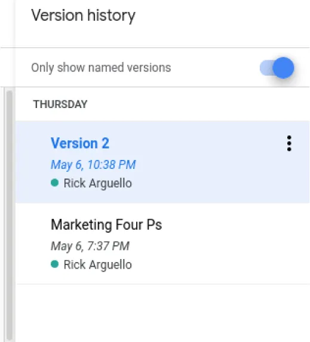
Task: Click the Only show named versions label
Action: [x=101, y=67]
